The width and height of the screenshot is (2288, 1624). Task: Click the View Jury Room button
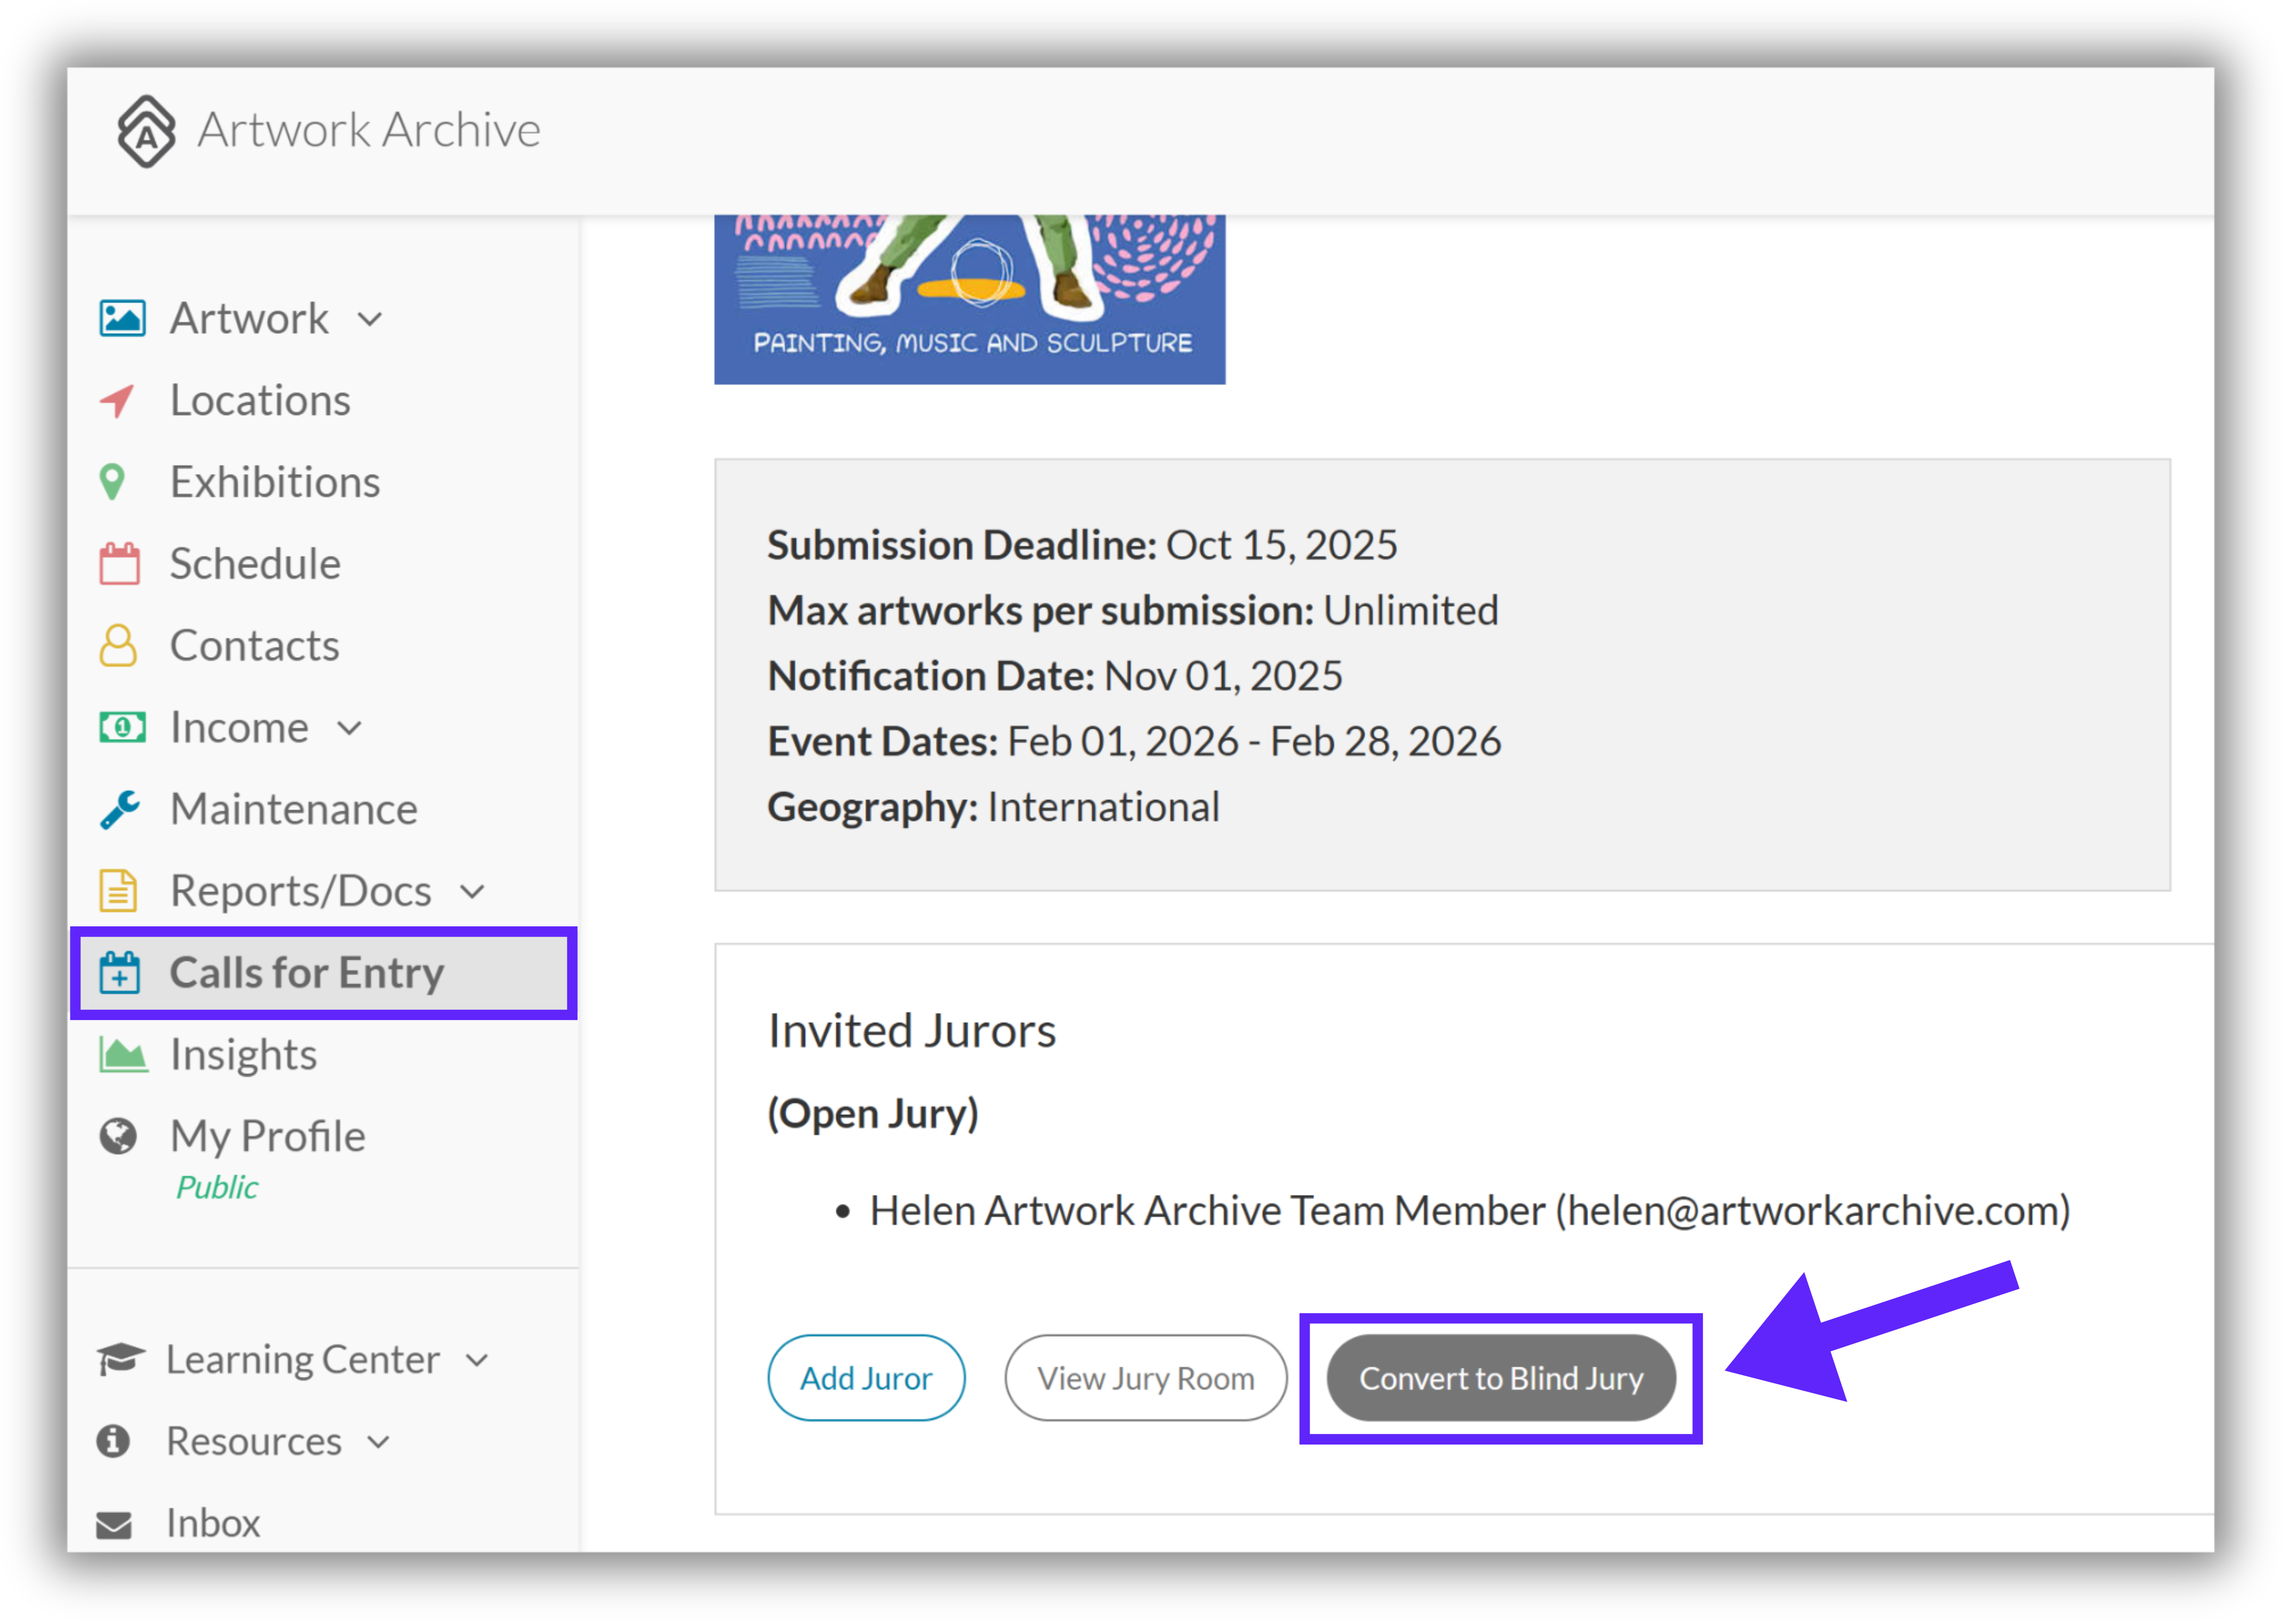click(x=1147, y=1379)
